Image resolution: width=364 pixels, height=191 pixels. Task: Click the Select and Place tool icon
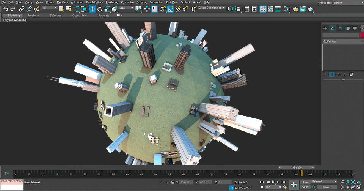tap(115, 9)
